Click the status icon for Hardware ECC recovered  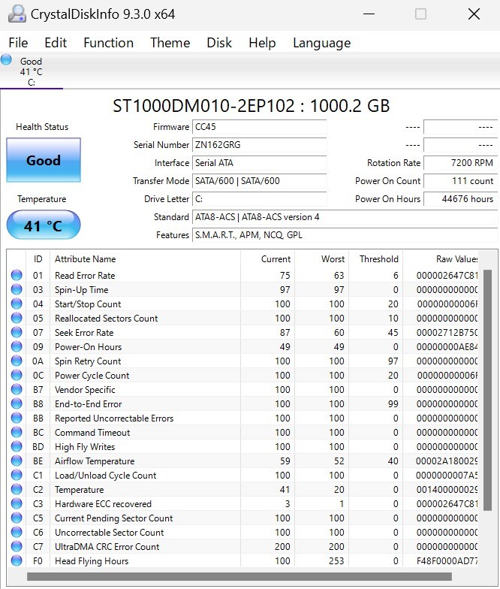[x=17, y=503]
